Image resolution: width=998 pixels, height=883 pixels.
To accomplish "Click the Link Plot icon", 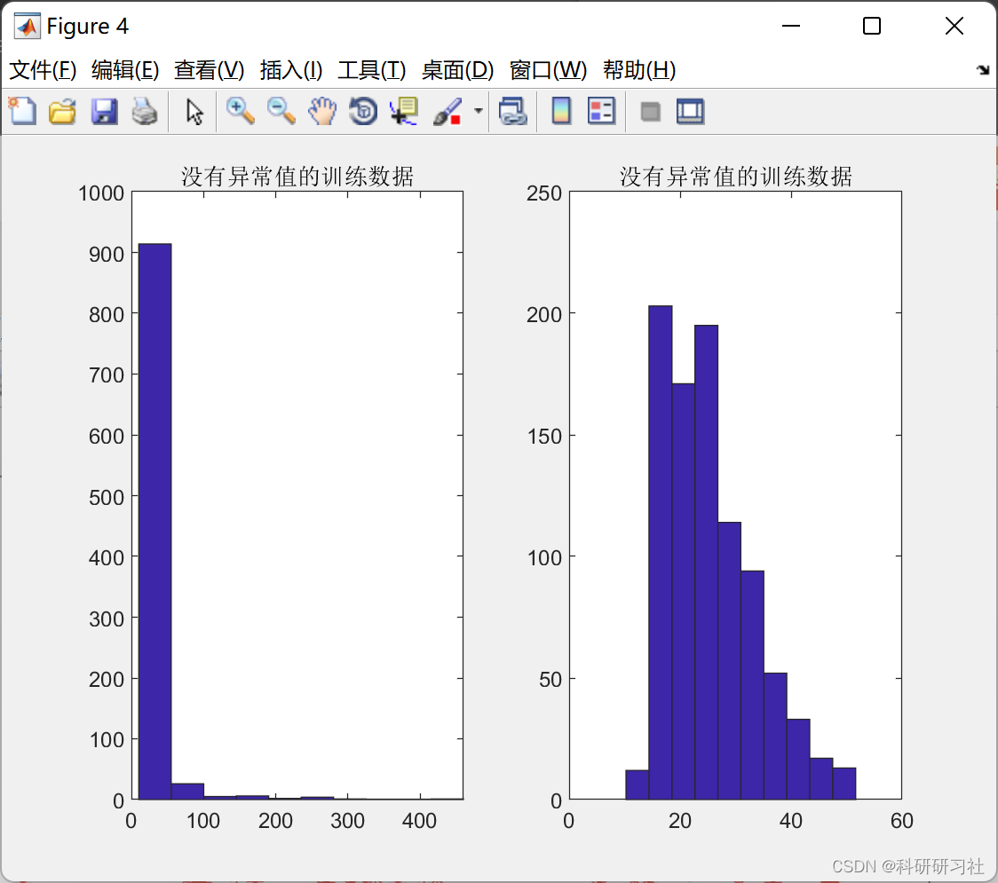I will pos(513,111).
